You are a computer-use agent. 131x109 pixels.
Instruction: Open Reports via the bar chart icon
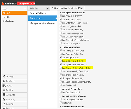tap(4, 108)
